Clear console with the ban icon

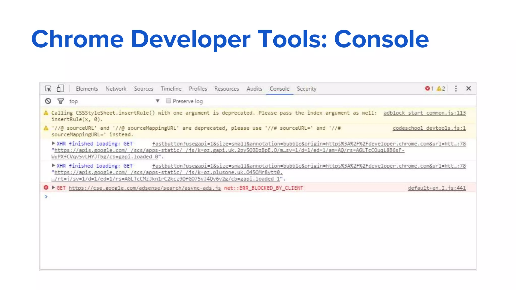coord(48,101)
